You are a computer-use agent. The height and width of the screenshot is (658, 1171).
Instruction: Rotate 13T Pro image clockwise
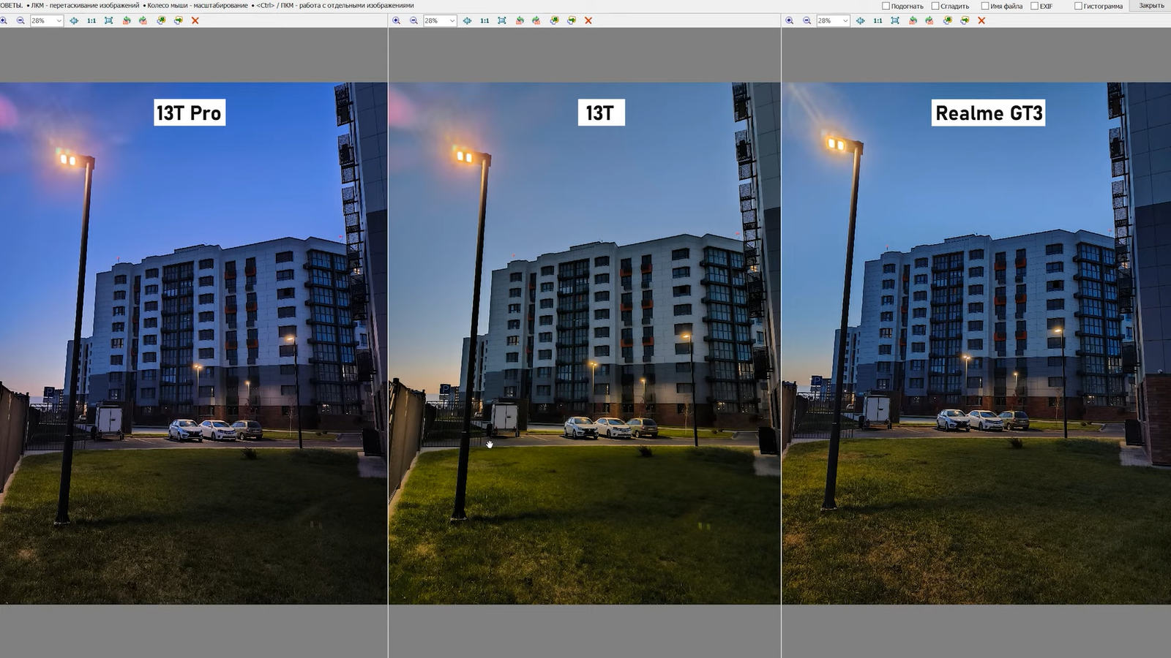[x=143, y=20]
